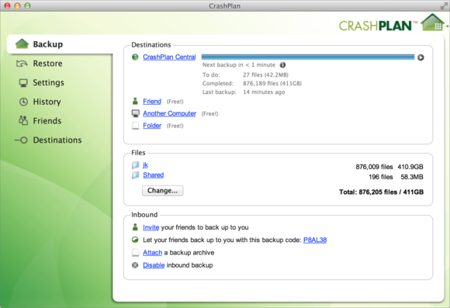This screenshot has width=450, height=308.
Task: Click the green house Backup icon
Action: tap(22, 44)
